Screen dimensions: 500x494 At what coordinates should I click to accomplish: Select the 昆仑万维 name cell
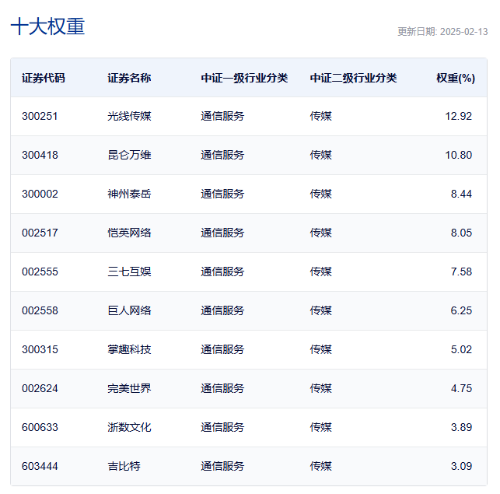point(129,155)
